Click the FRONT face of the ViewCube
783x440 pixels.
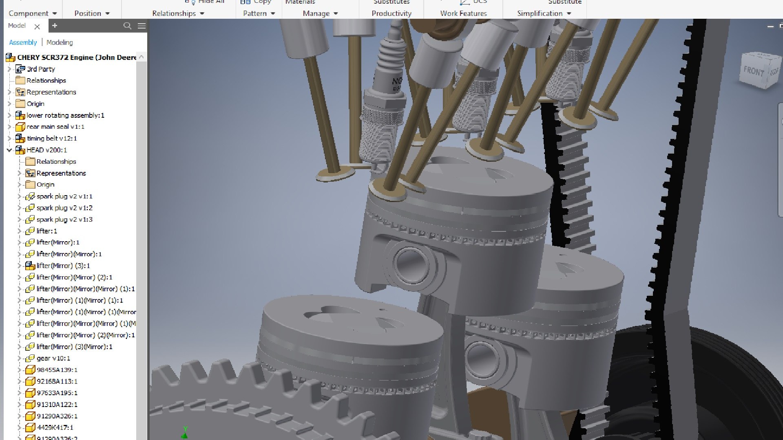click(753, 71)
